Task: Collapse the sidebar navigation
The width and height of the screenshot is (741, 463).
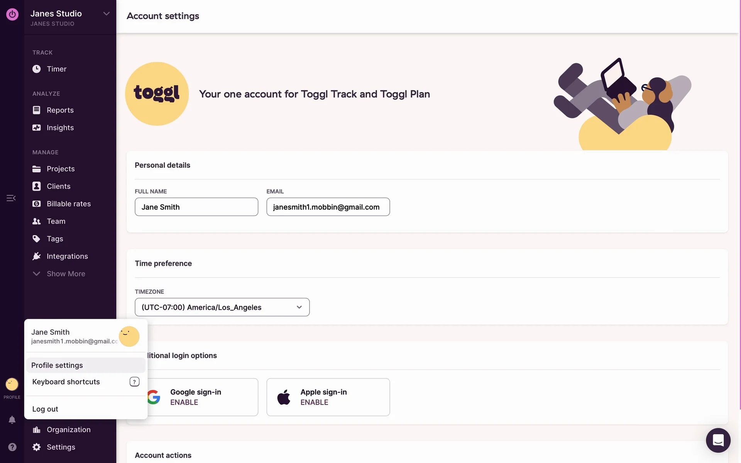Action: pyautogui.click(x=11, y=198)
